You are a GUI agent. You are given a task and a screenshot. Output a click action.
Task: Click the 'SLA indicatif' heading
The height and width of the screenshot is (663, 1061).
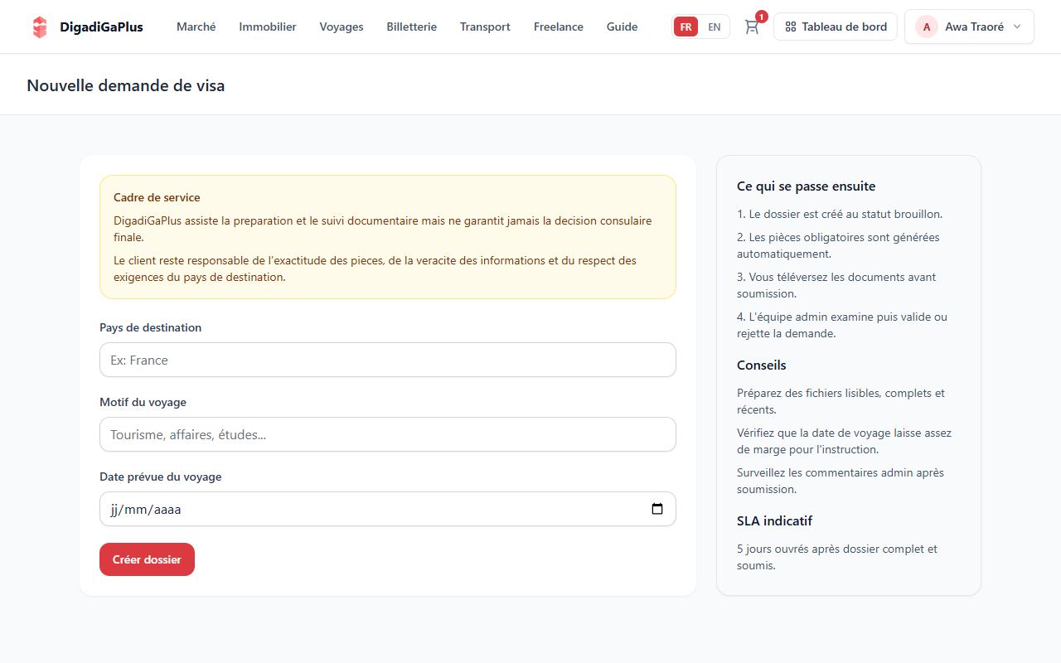[774, 521]
